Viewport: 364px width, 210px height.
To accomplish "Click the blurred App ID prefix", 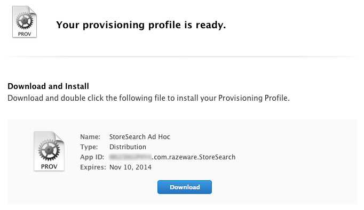I will coord(130,157).
